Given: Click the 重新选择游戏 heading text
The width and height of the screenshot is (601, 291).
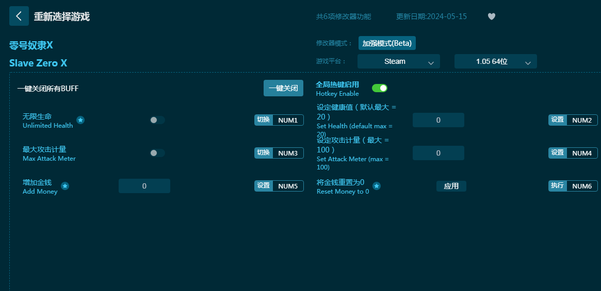Looking at the screenshot, I should [x=62, y=17].
